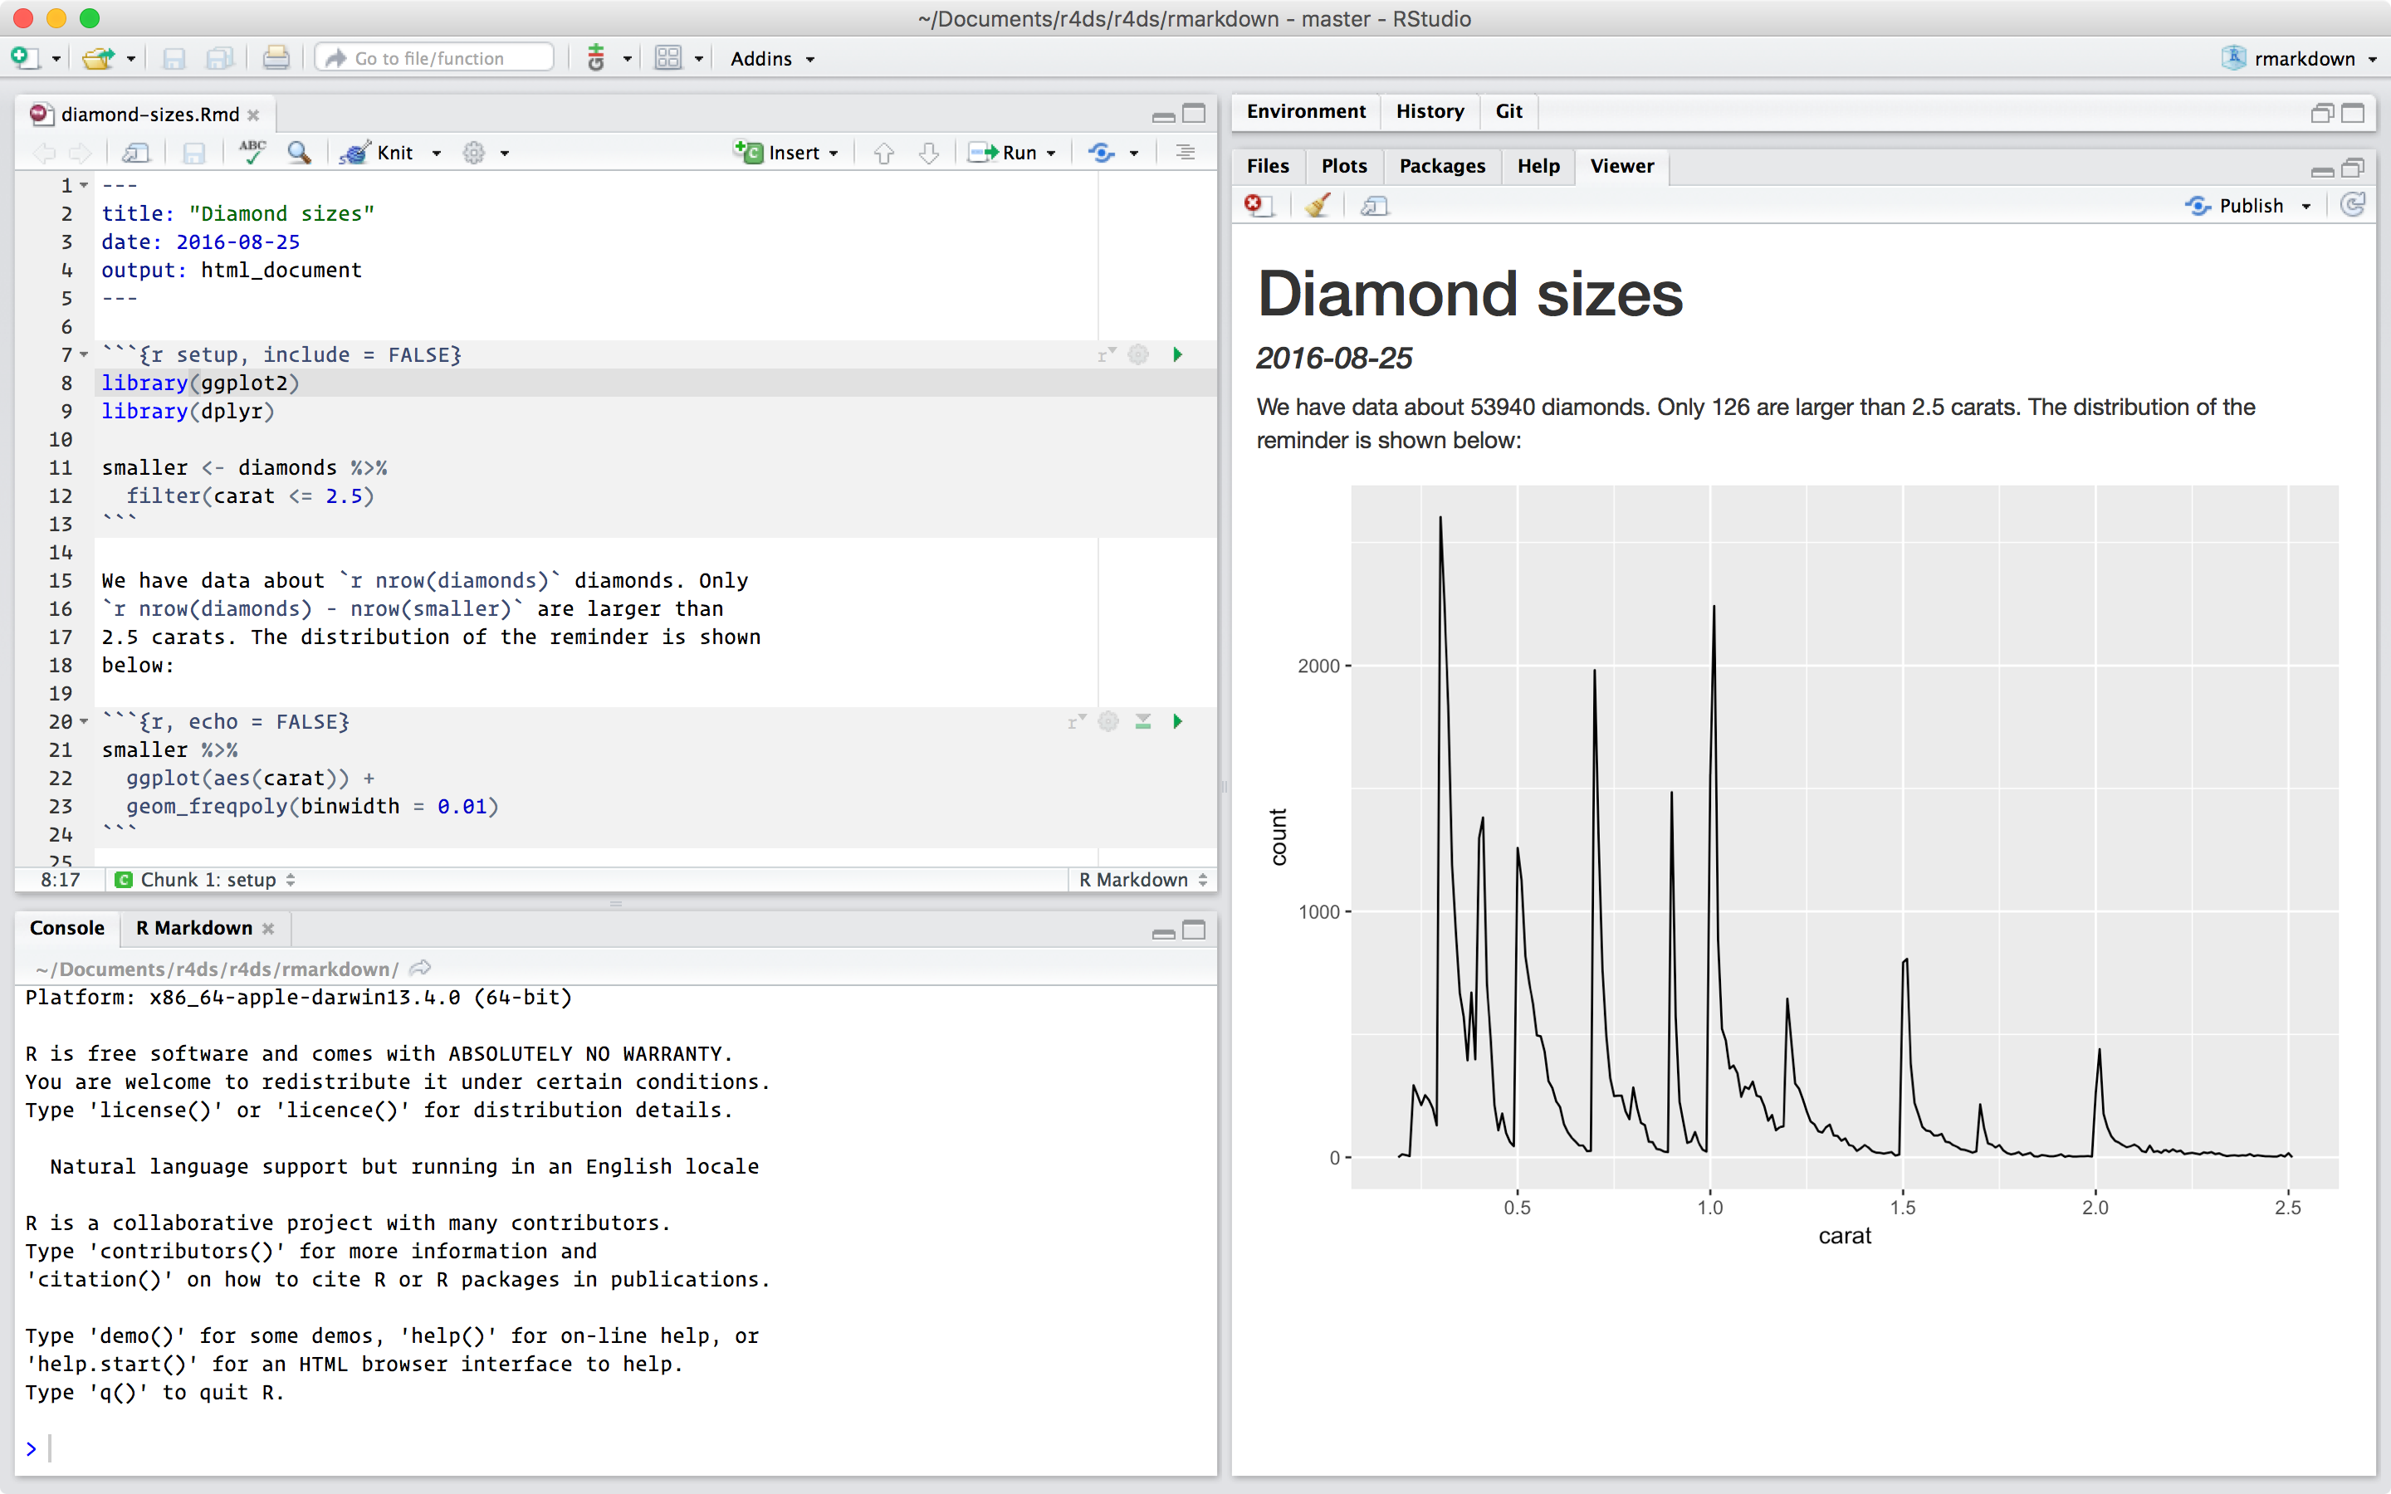Clear viewer with the broom icon
Image resolution: width=2391 pixels, height=1494 pixels.
[x=1317, y=206]
